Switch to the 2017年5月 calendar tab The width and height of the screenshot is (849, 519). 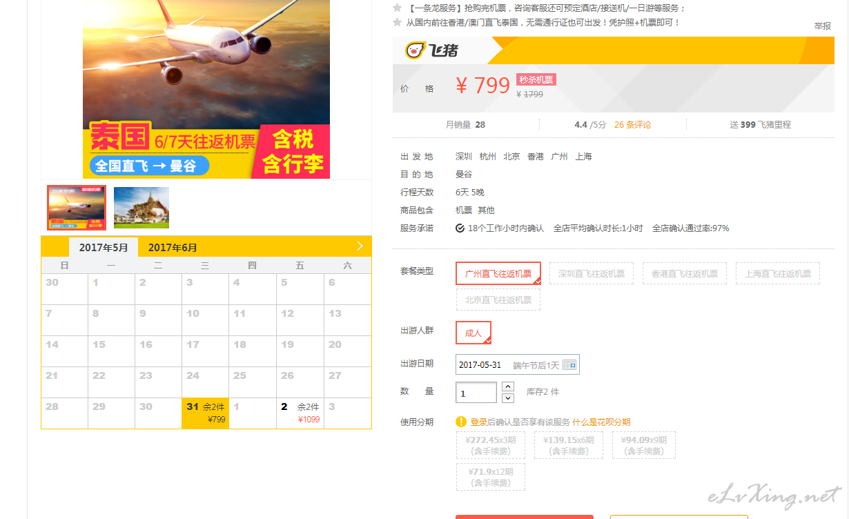coord(104,248)
